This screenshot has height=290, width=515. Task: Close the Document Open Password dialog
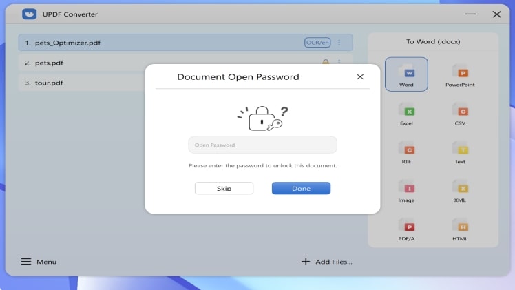coord(360,77)
